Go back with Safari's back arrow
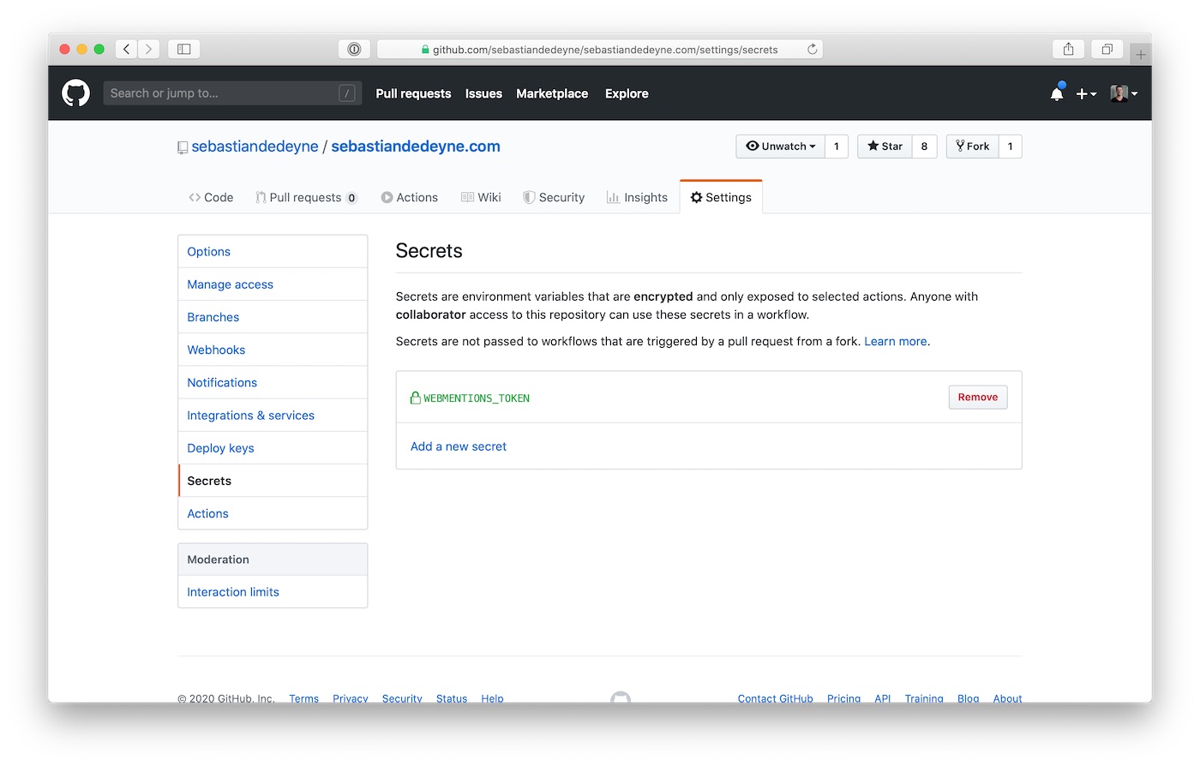This screenshot has width=1200, height=766. pos(127,49)
